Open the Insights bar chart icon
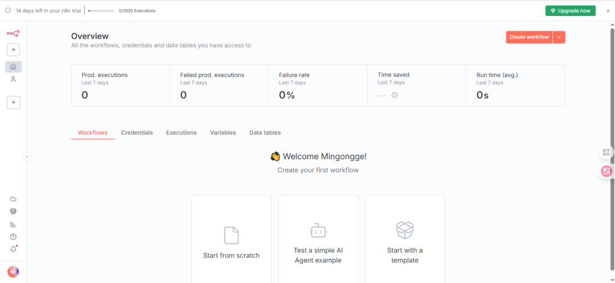 (x=13, y=224)
